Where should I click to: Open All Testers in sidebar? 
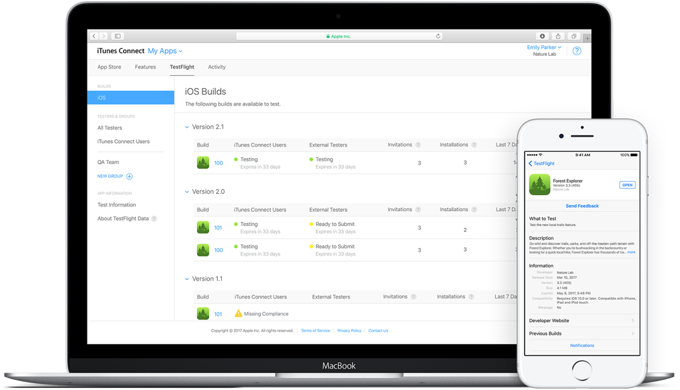(110, 128)
